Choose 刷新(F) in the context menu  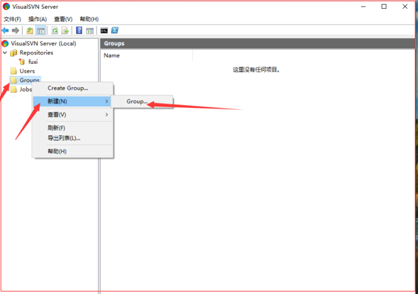pos(73,128)
